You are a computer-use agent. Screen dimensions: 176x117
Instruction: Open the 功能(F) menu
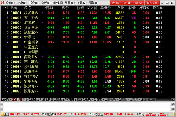(22, 3)
